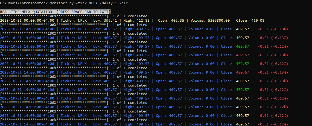Image resolution: width=312 pixels, height=126 pixels.
Task: Click the High: 412.82 value
Action: pos(136,21)
